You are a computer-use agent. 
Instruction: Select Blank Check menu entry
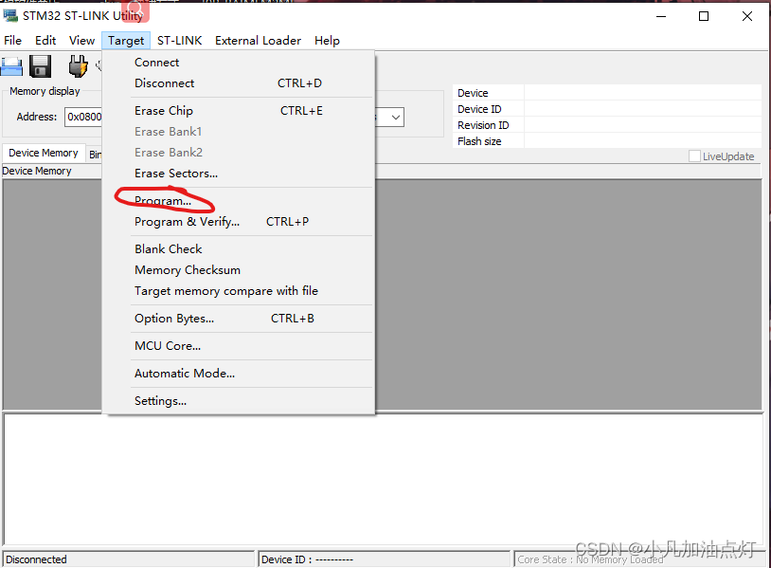point(239,249)
